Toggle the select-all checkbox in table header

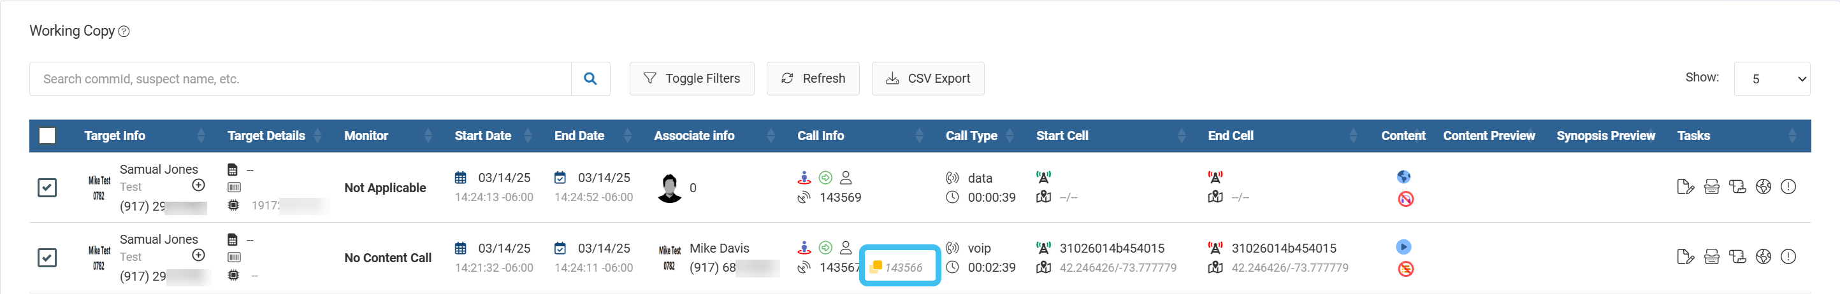click(47, 136)
